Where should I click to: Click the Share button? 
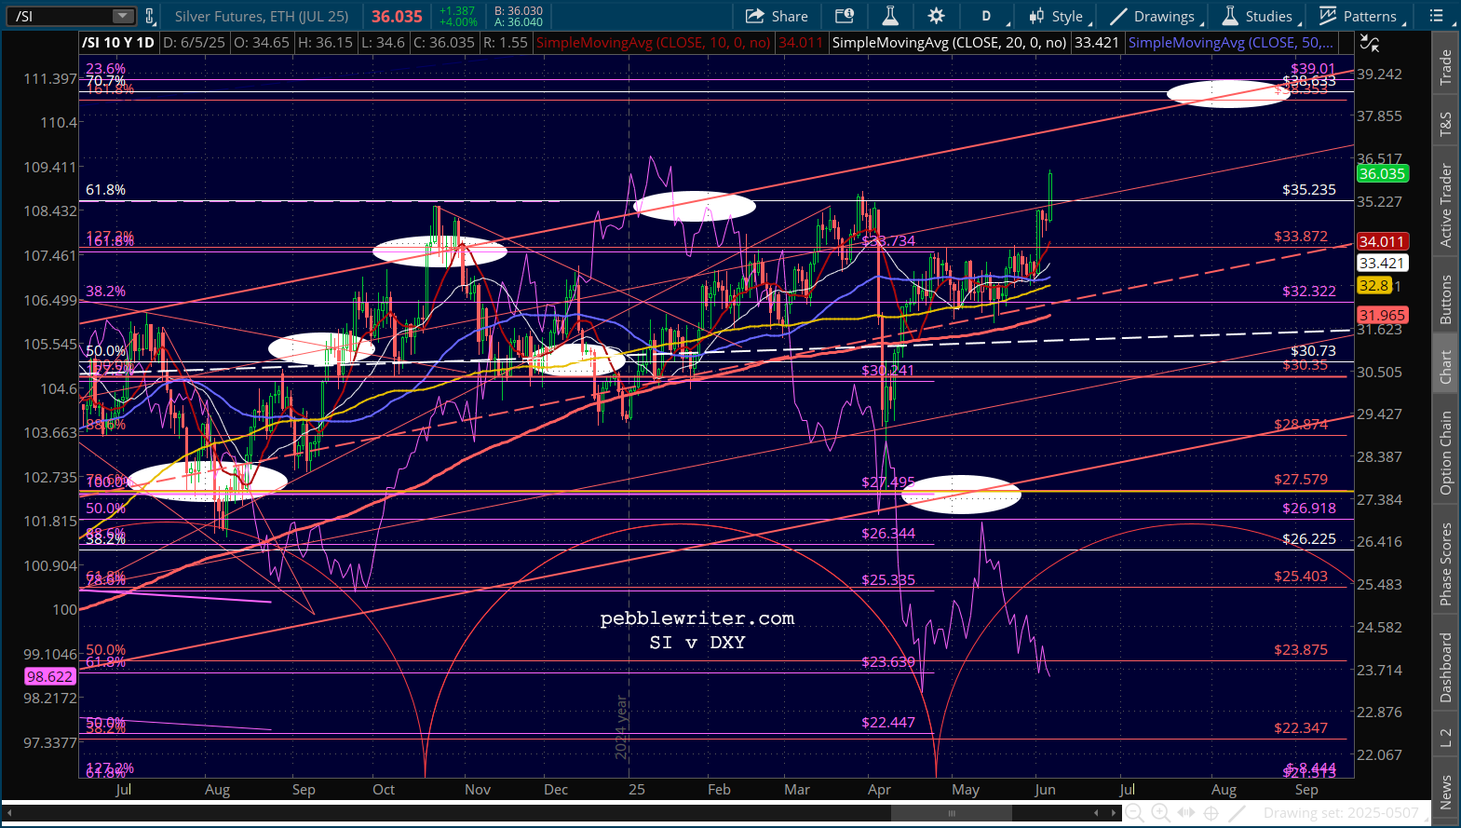(x=778, y=16)
